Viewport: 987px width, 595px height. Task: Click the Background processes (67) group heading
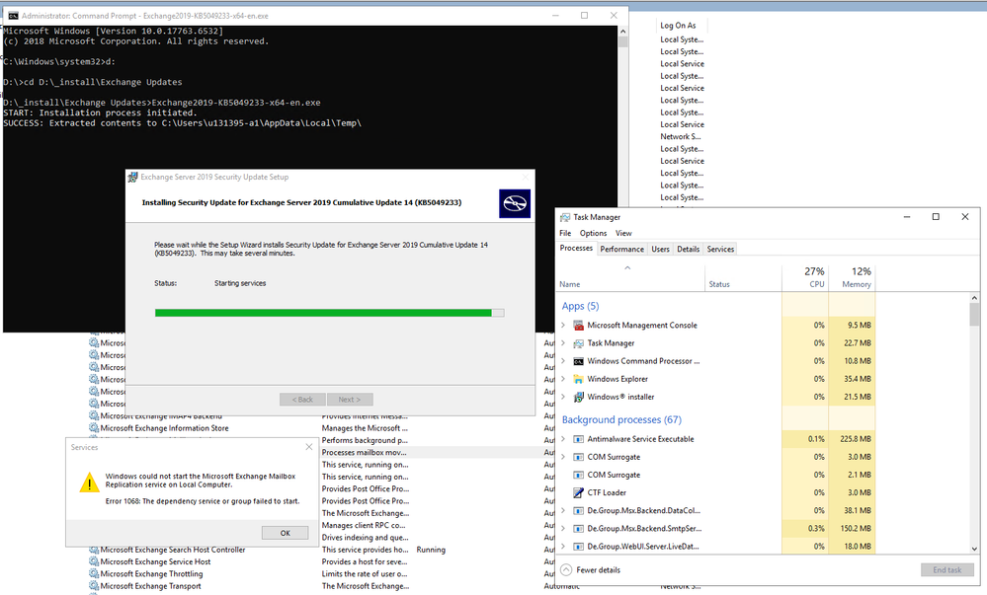click(x=621, y=419)
